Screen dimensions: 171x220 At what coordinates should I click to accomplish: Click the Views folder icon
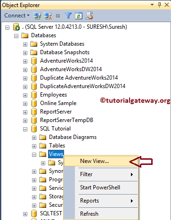pyautogui.click(x=42, y=154)
